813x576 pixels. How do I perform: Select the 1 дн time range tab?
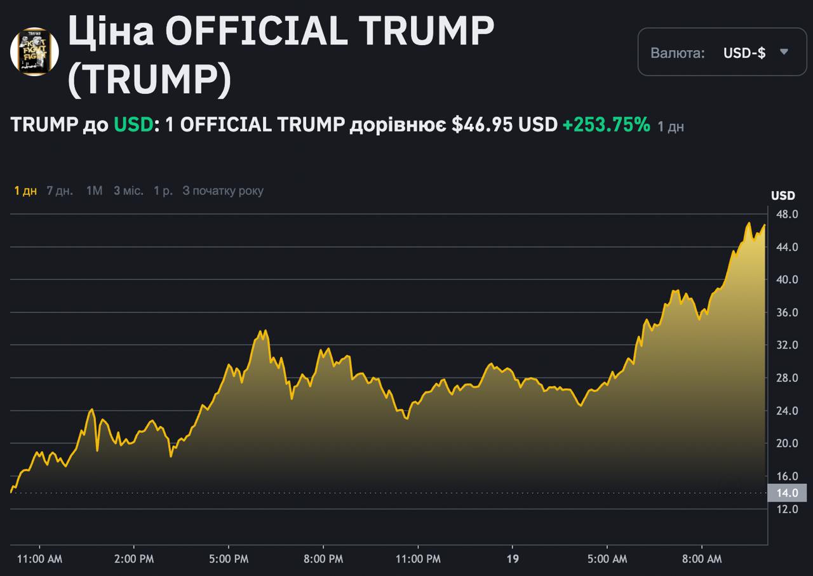point(25,191)
